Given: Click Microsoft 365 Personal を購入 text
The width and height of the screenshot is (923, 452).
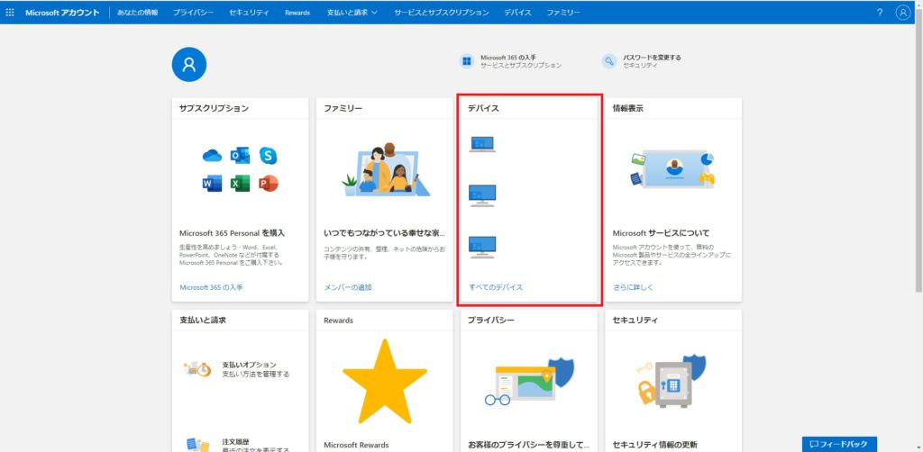Looking at the screenshot, I should pos(232,233).
